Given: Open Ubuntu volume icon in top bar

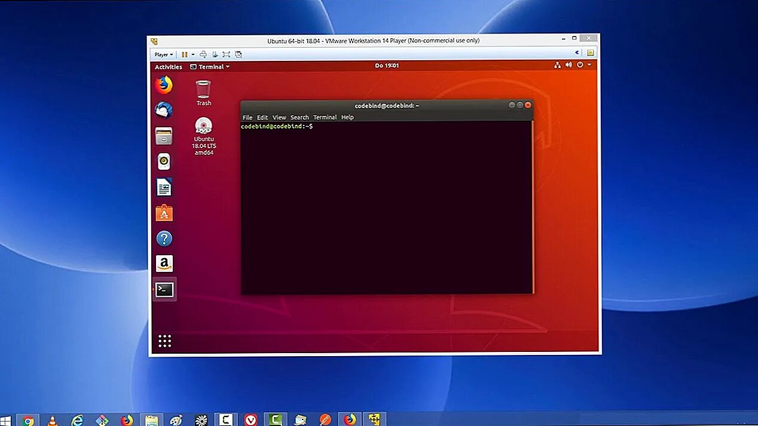Looking at the screenshot, I should (x=568, y=65).
